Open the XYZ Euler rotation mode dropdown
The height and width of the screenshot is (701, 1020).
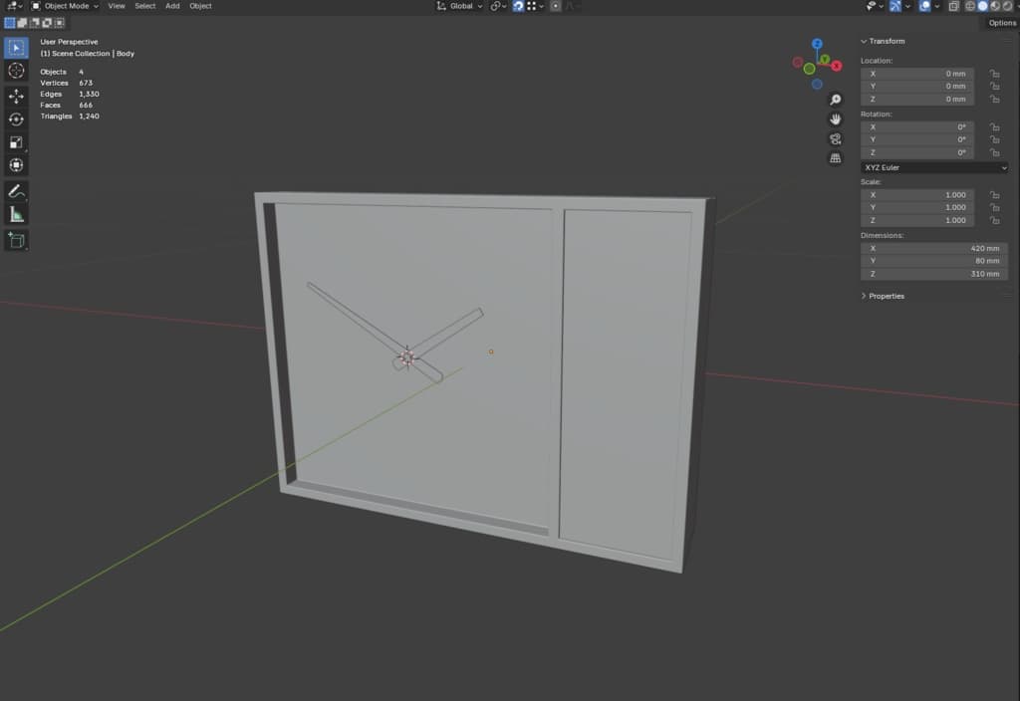(934, 167)
